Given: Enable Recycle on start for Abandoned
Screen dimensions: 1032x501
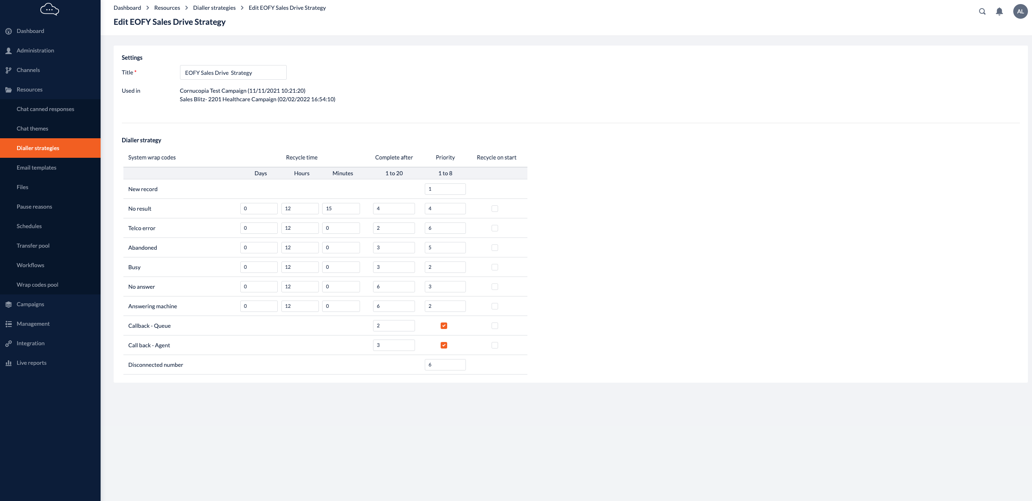Looking at the screenshot, I should (495, 247).
